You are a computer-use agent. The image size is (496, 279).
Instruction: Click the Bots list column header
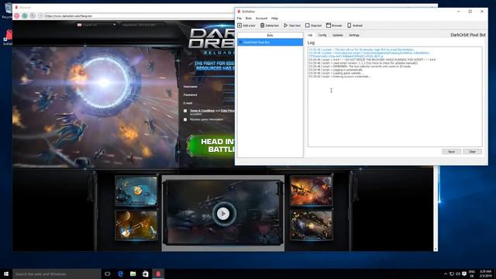pyautogui.click(x=270, y=35)
